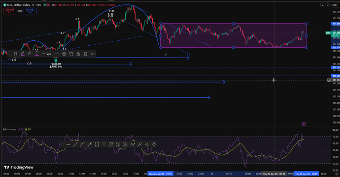
Task: Click the BUY 101.587 button
Action: click(x=30, y=11)
